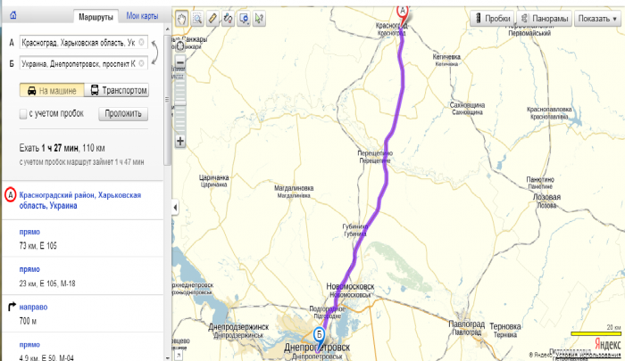
Task: Clear the Красноград start point field
Action: (x=142, y=42)
